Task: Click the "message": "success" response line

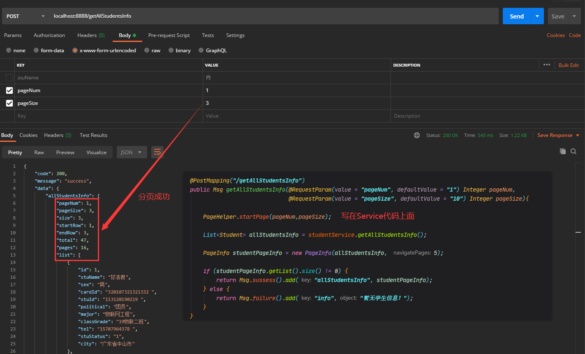Action: [63, 181]
